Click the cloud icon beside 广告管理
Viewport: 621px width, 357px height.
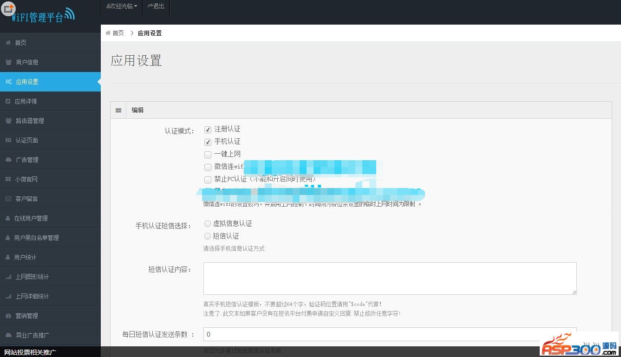[8, 160]
